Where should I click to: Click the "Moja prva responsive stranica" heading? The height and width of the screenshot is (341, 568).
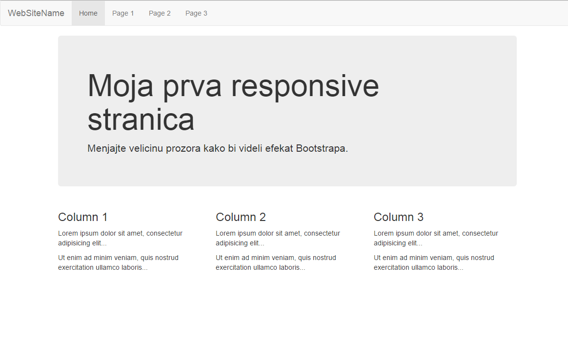pyautogui.click(x=233, y=102)
